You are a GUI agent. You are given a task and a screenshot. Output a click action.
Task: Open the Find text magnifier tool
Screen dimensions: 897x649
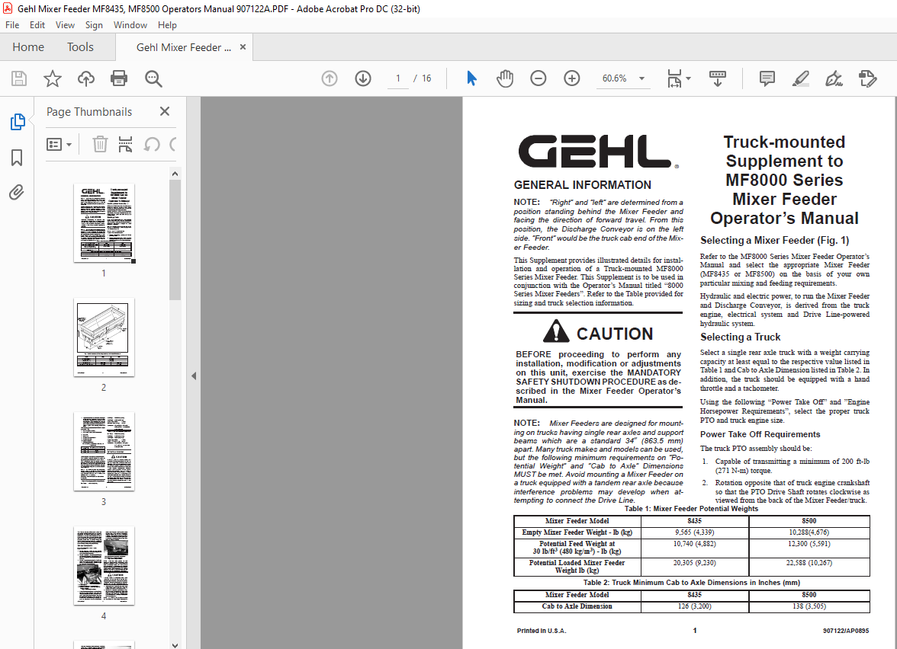click(x=153, y=78)
